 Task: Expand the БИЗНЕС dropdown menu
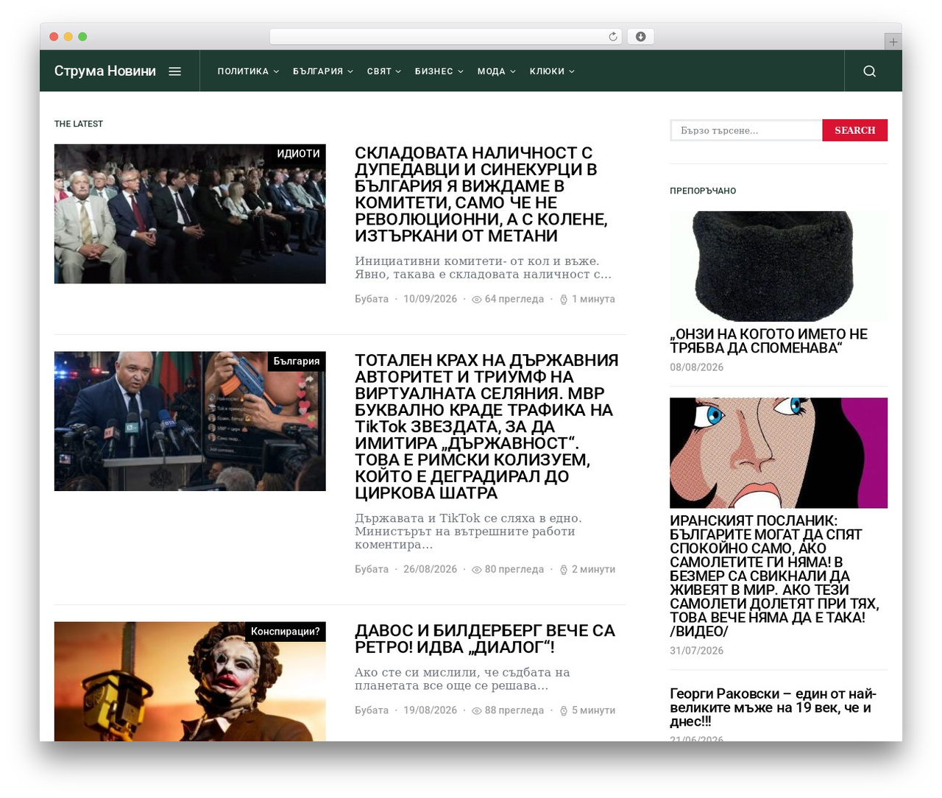439,71
